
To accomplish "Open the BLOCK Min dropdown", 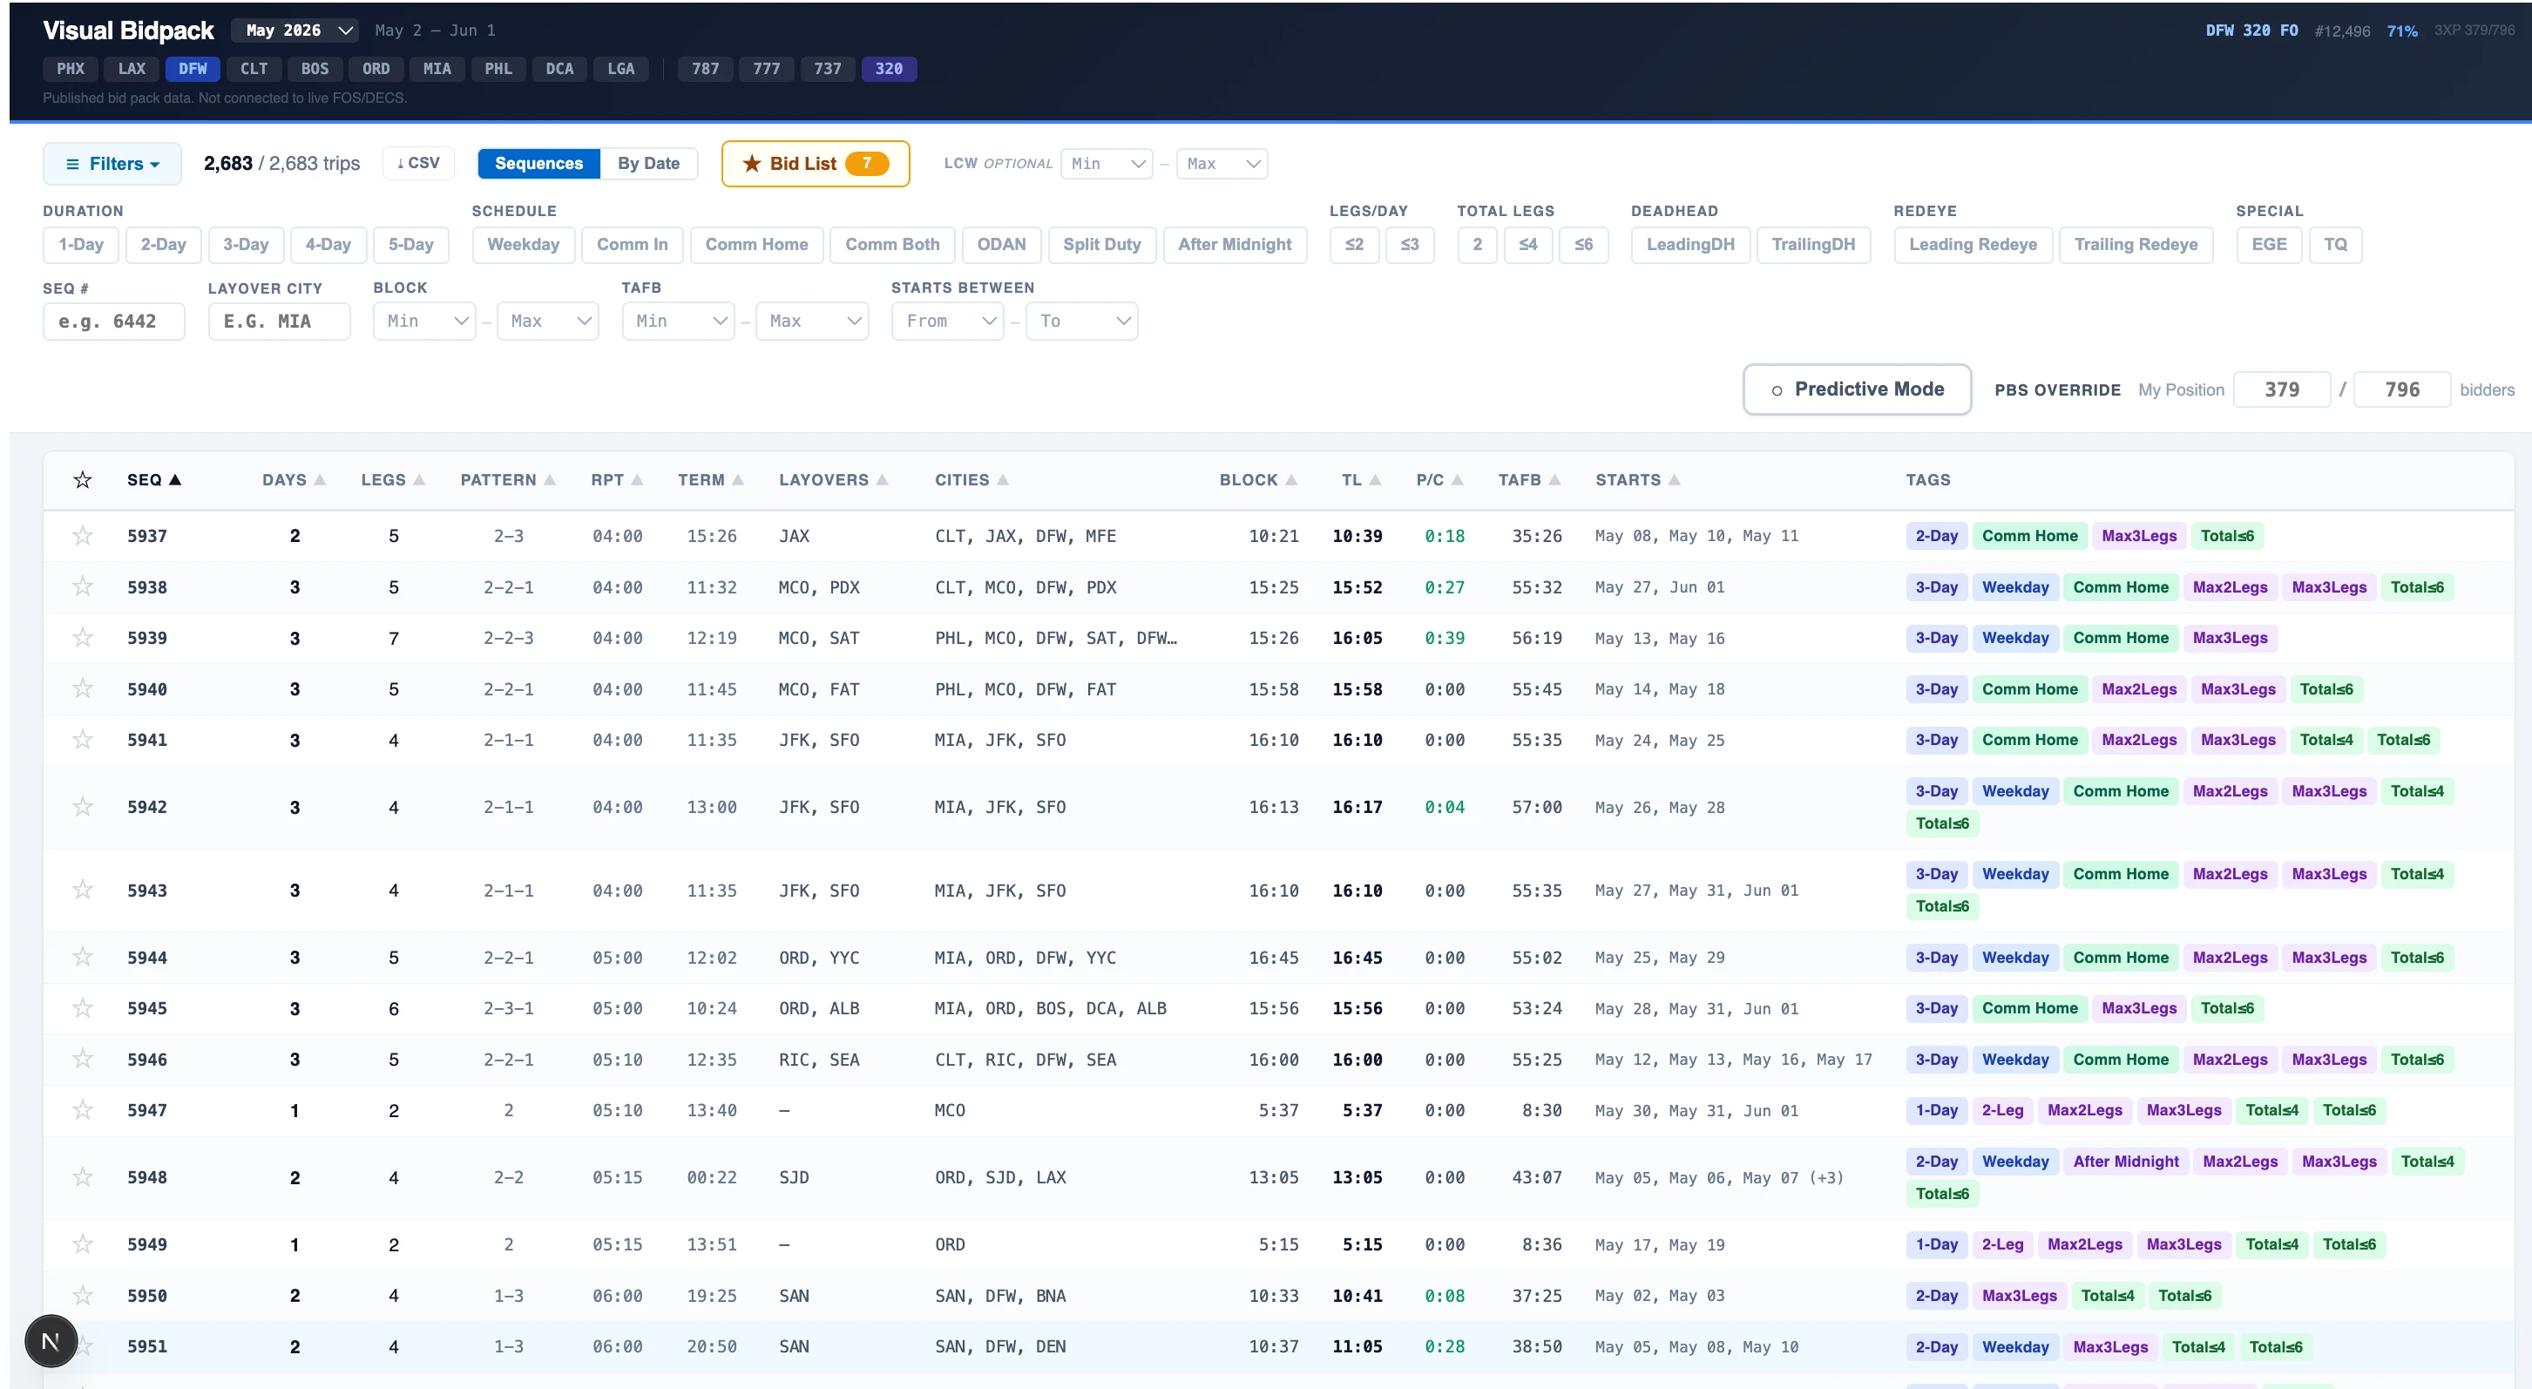I will pos(424,322).
